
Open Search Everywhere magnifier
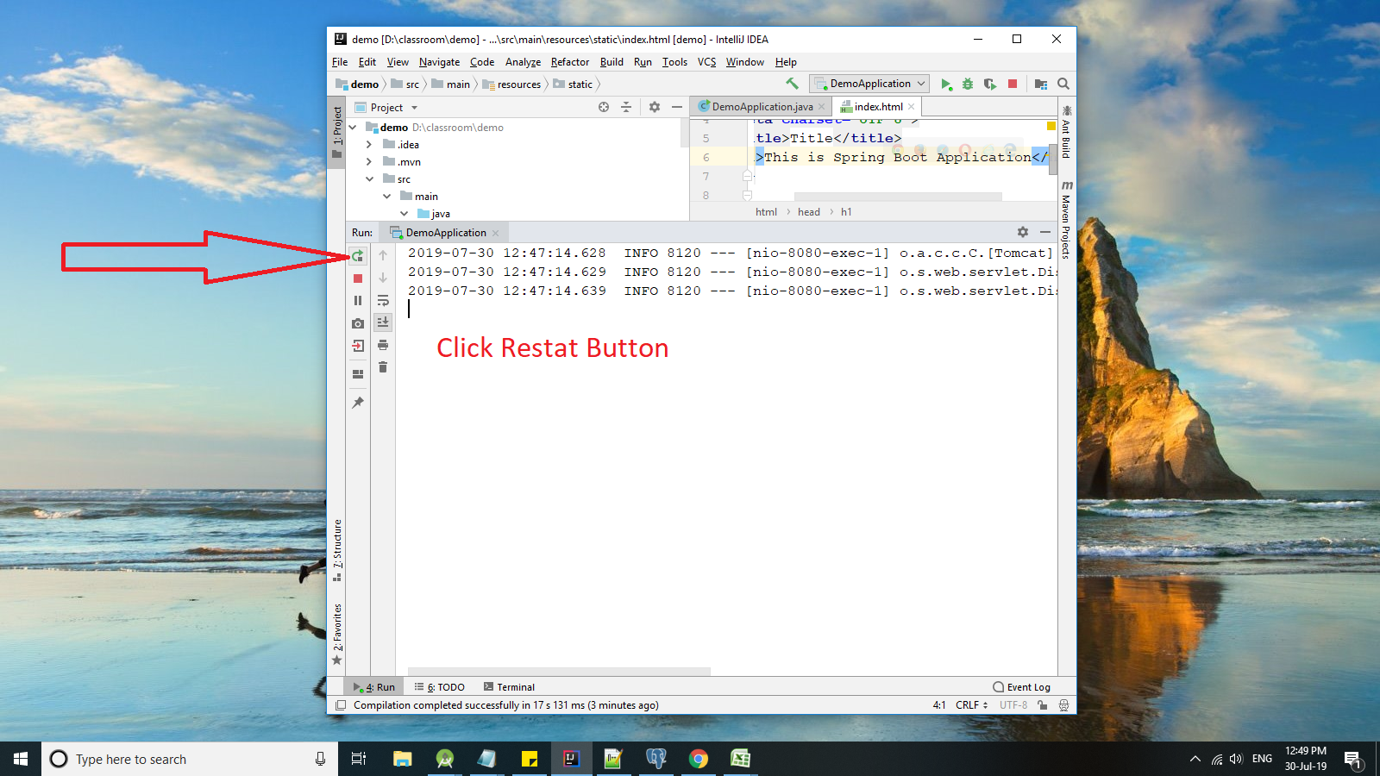(1063, 84)
